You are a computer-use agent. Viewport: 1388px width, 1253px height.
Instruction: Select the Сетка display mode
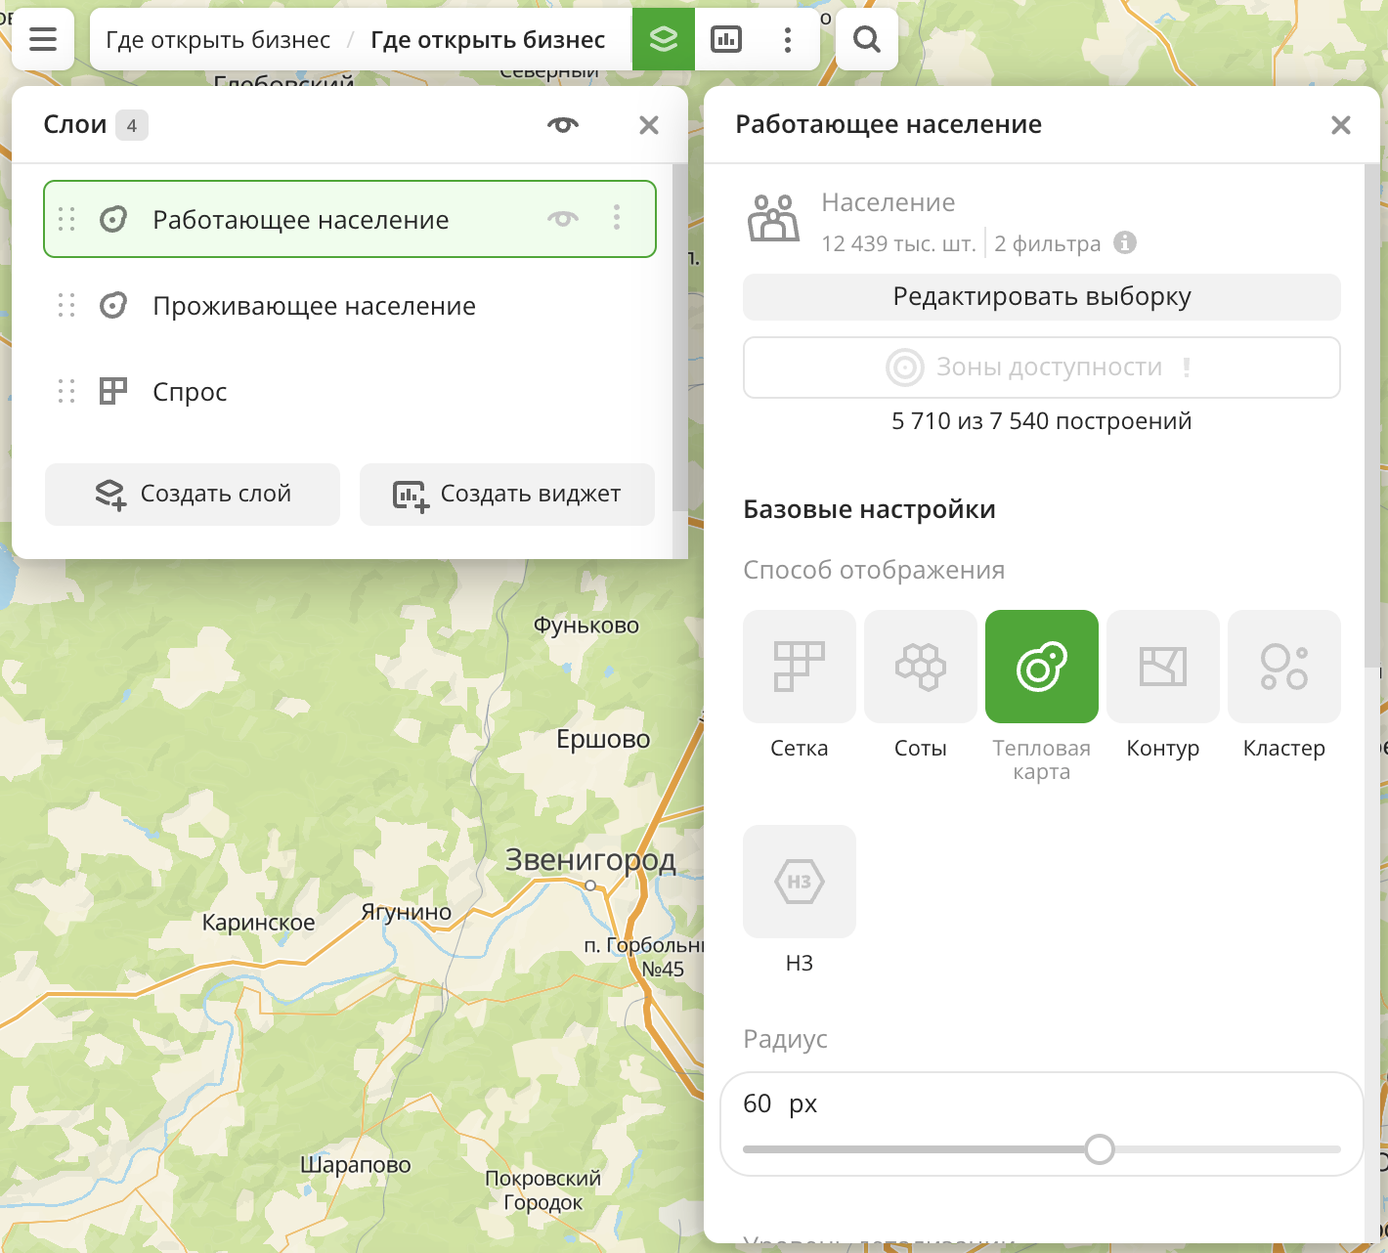tap(799, 667)
